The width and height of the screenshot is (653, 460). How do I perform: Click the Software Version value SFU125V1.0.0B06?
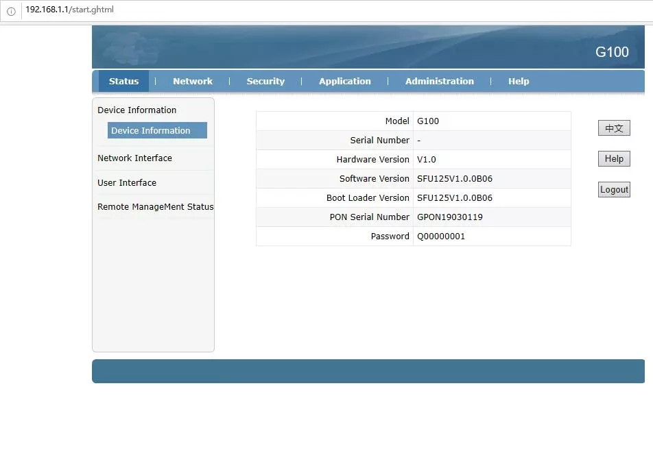[454, 179]
